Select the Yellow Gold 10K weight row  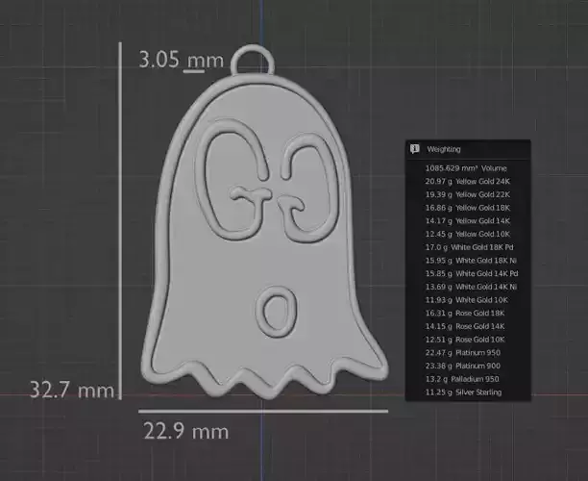[468, 234]
